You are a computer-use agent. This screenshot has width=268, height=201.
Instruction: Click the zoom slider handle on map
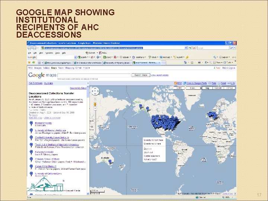95,134
